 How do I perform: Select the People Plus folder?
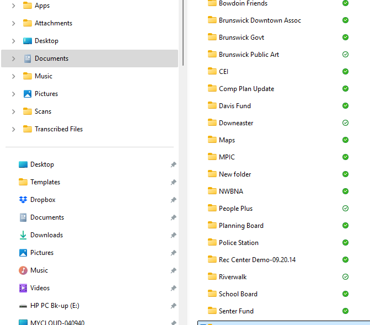[x=235, y=209]
